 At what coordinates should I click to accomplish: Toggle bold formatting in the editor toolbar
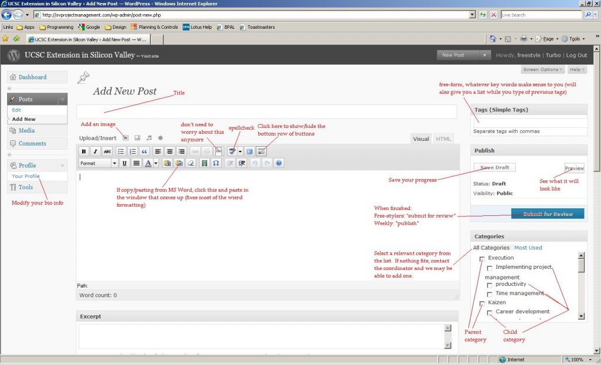tap(83, 151)
